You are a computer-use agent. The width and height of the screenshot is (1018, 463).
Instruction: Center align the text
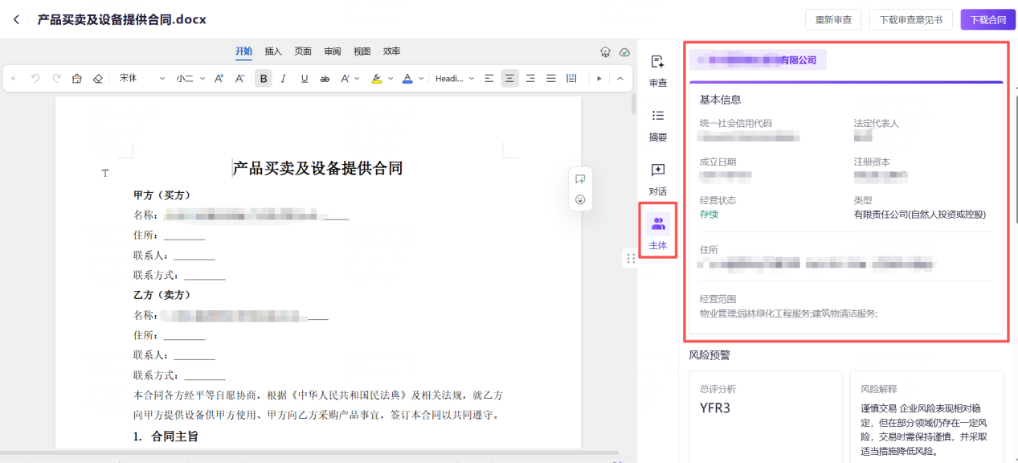(510, 79)
